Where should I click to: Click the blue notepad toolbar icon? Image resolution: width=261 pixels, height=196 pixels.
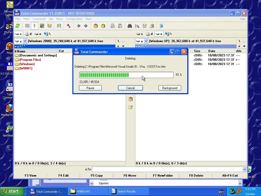pos(161,26)
